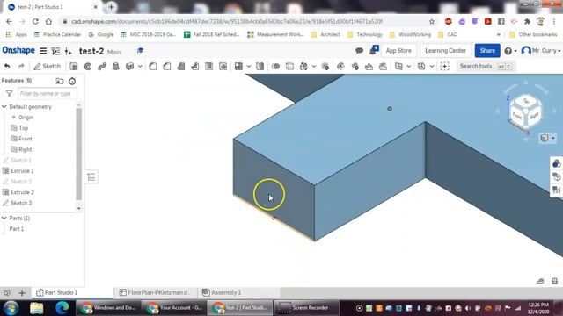The height and width of the screenshot is (316, 563).
Task: Select the Loft tool
Action: coord(115,67)
